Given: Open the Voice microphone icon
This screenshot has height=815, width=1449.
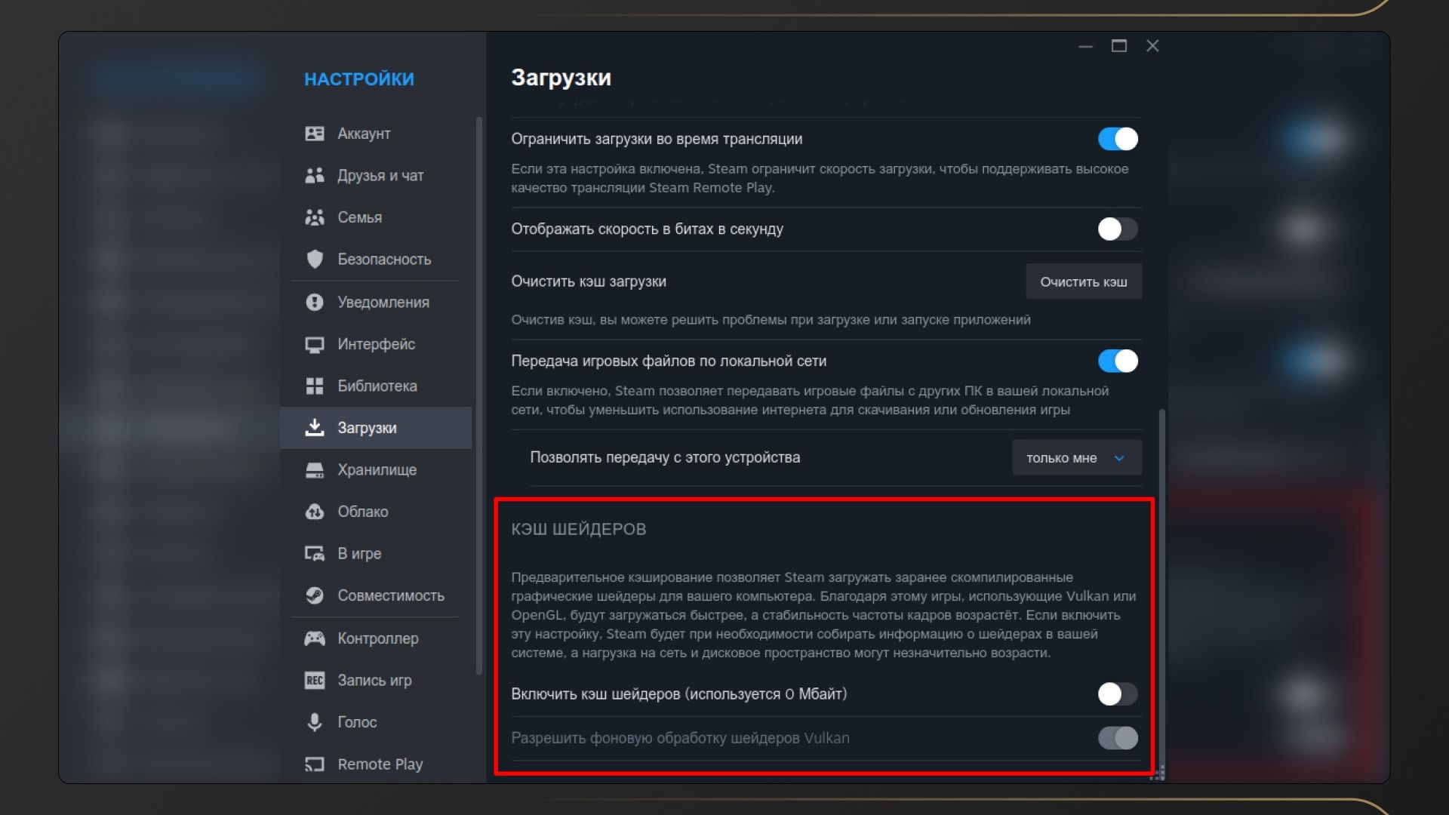Looking at the screenshot, I should click(314, 722).
